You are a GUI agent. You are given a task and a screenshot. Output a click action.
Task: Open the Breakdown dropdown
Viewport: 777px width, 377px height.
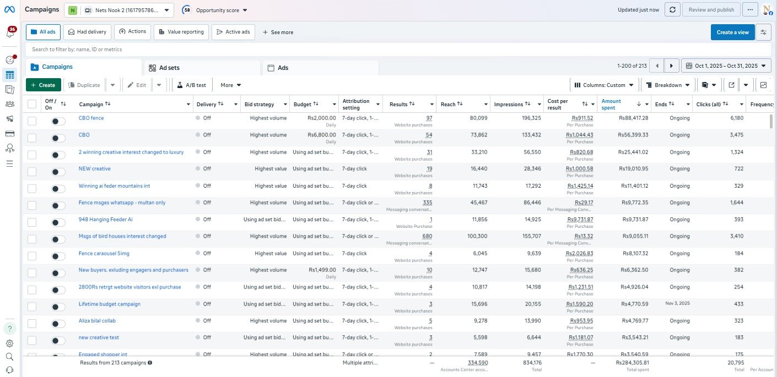(x=667, y=85)
